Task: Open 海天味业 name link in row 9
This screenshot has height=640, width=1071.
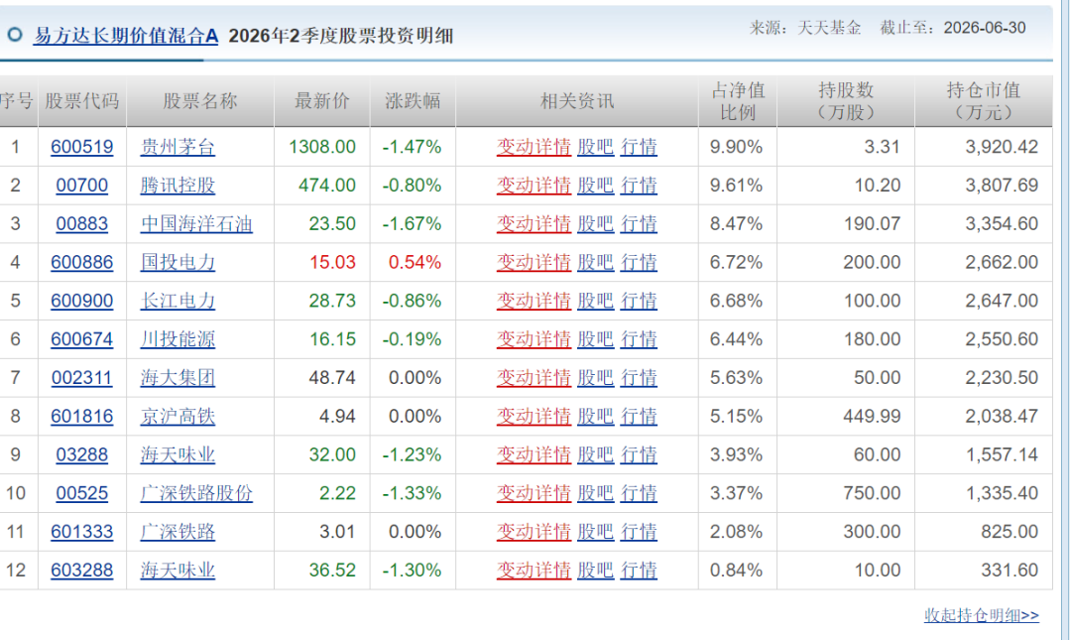Action: pos(178,454)
